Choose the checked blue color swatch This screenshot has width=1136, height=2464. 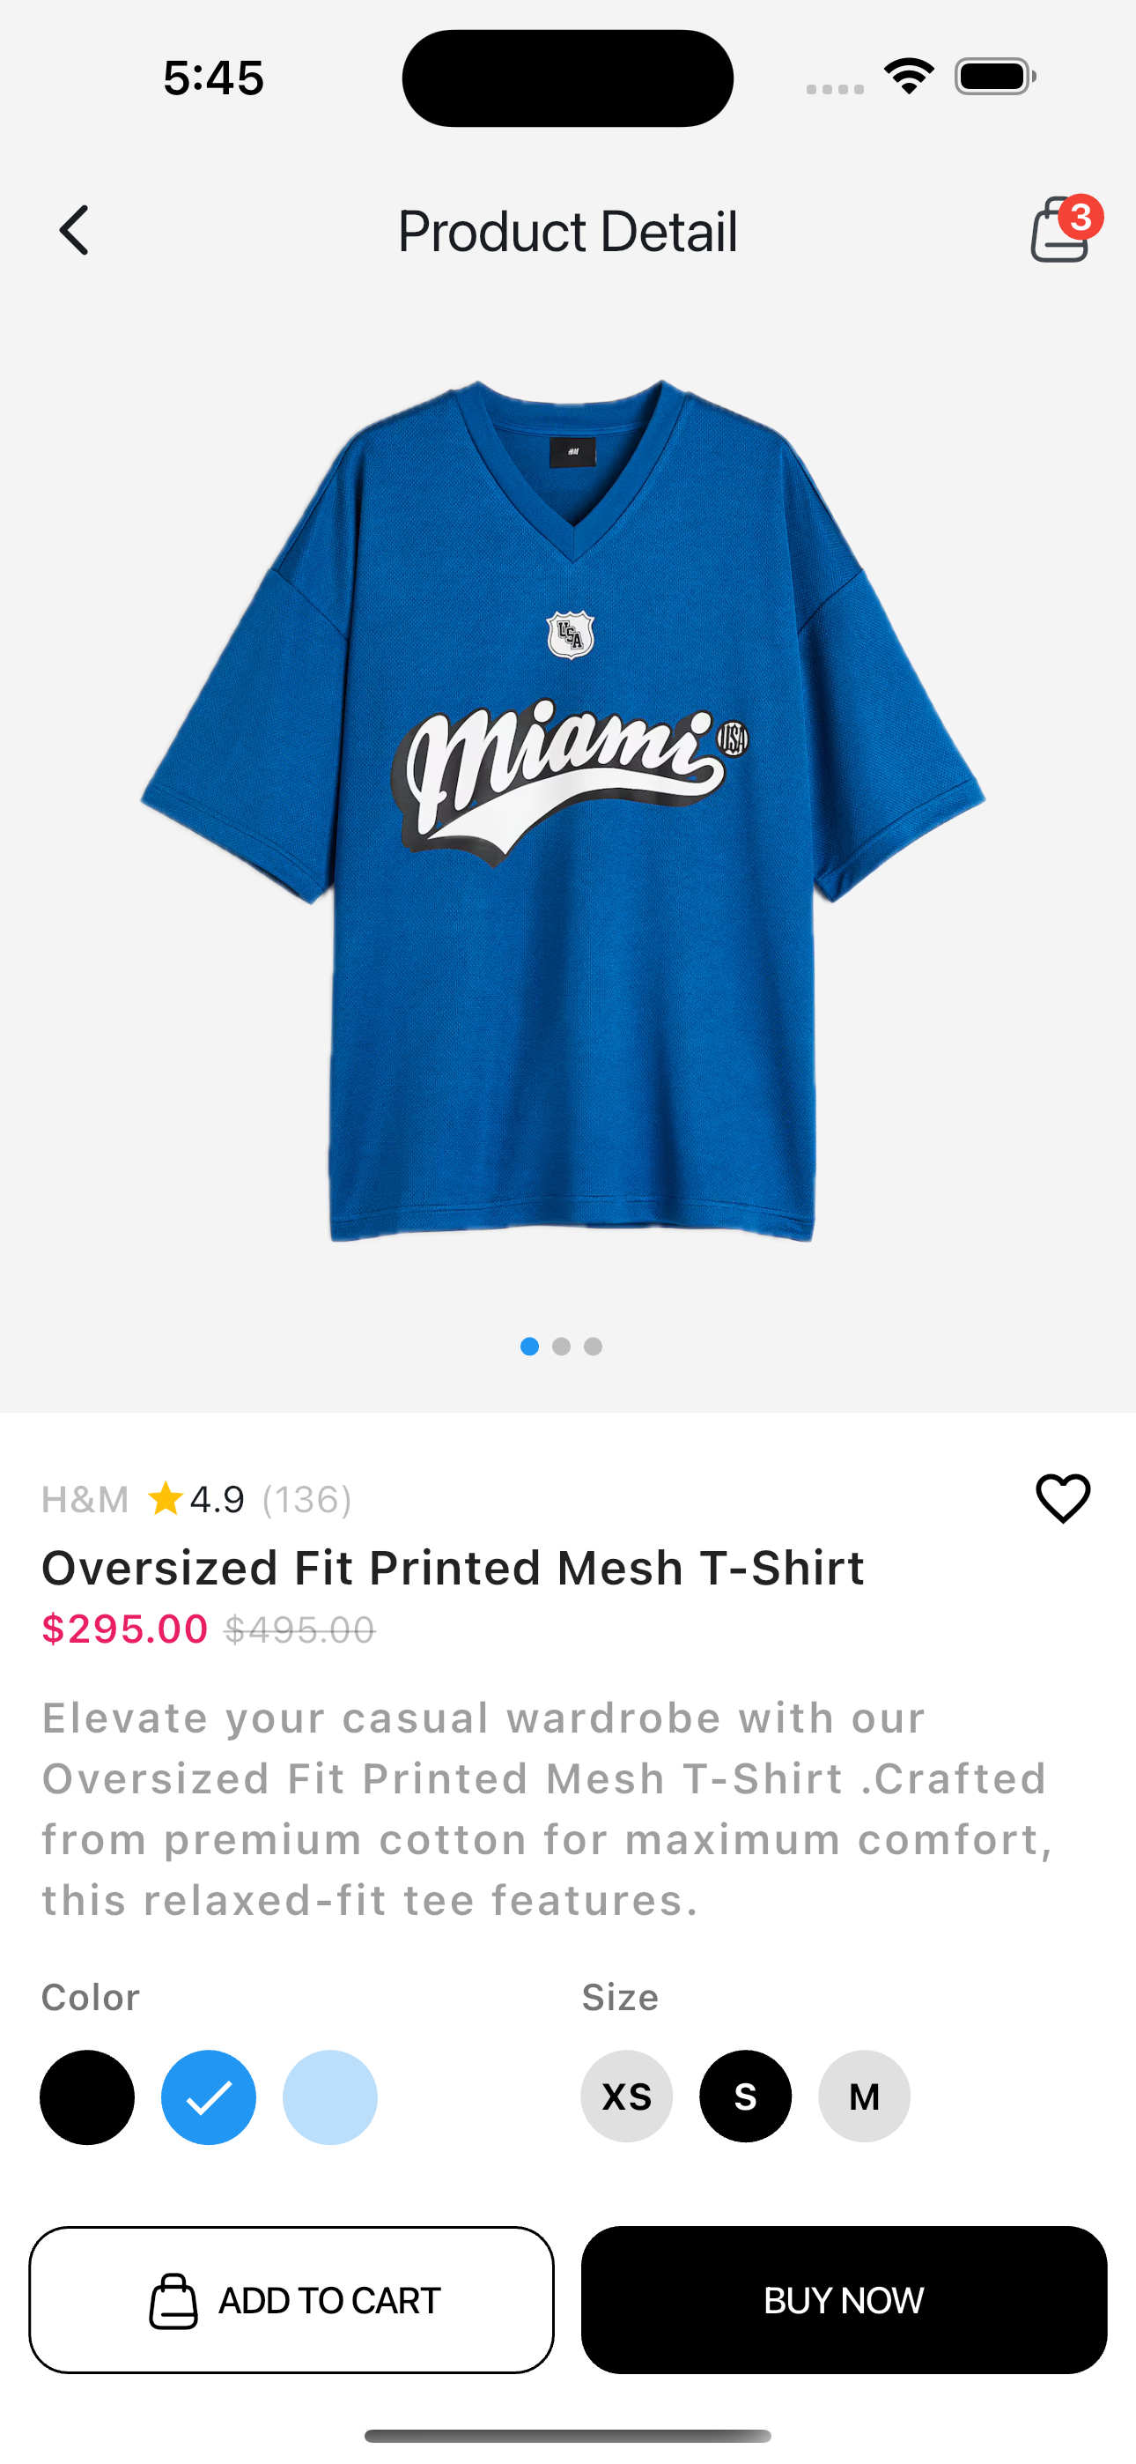(209, 2097)
